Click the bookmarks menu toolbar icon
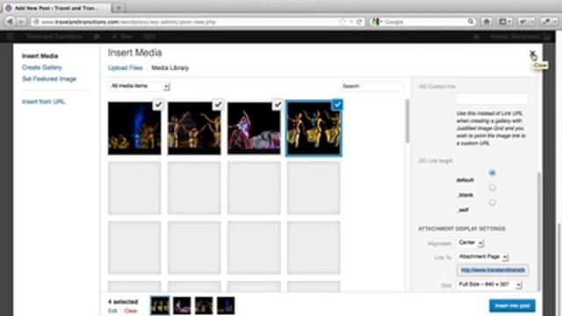This screenshot has width=562, height=316. pos(505,22)
